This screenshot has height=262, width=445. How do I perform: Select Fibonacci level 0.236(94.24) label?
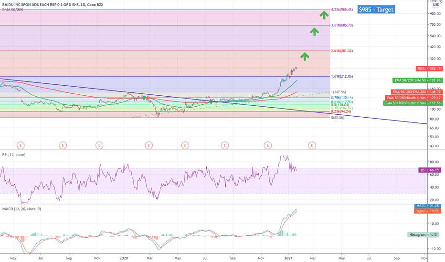341,111
